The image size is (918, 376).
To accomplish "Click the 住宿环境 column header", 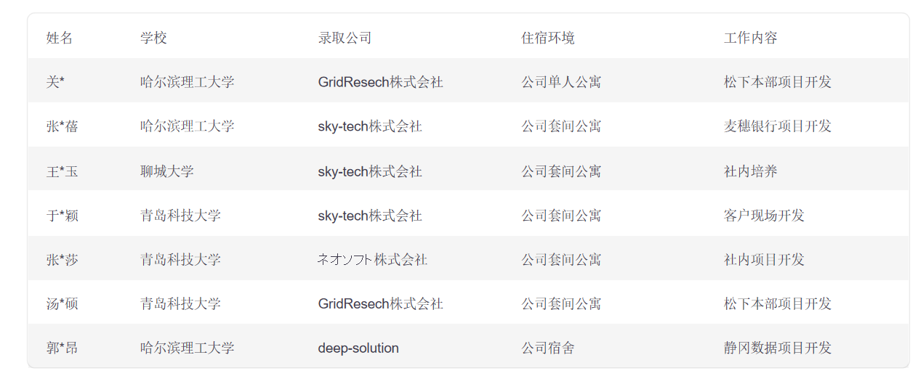I will pos(547,38).
